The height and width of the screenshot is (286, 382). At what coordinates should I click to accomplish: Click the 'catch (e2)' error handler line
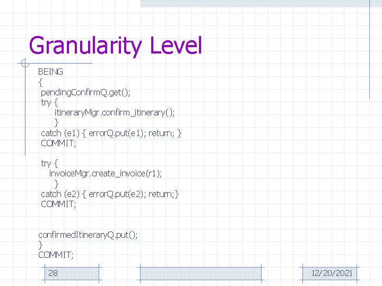click(110, 194)
